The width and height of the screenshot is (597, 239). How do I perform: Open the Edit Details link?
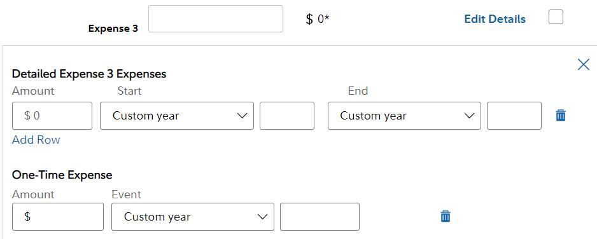pyautogui.click(x=495, y=19)
